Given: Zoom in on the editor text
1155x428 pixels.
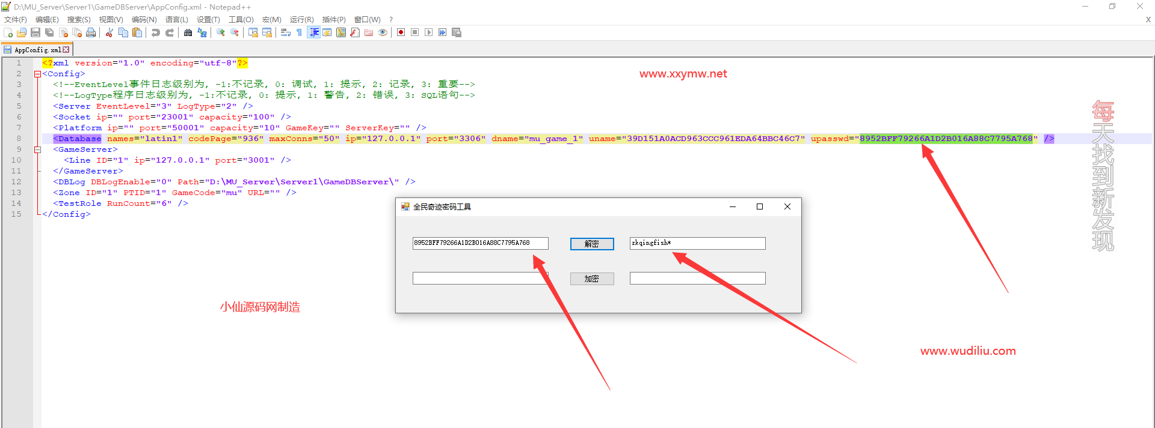Looking at the screenshot, I should coord(221,32).
